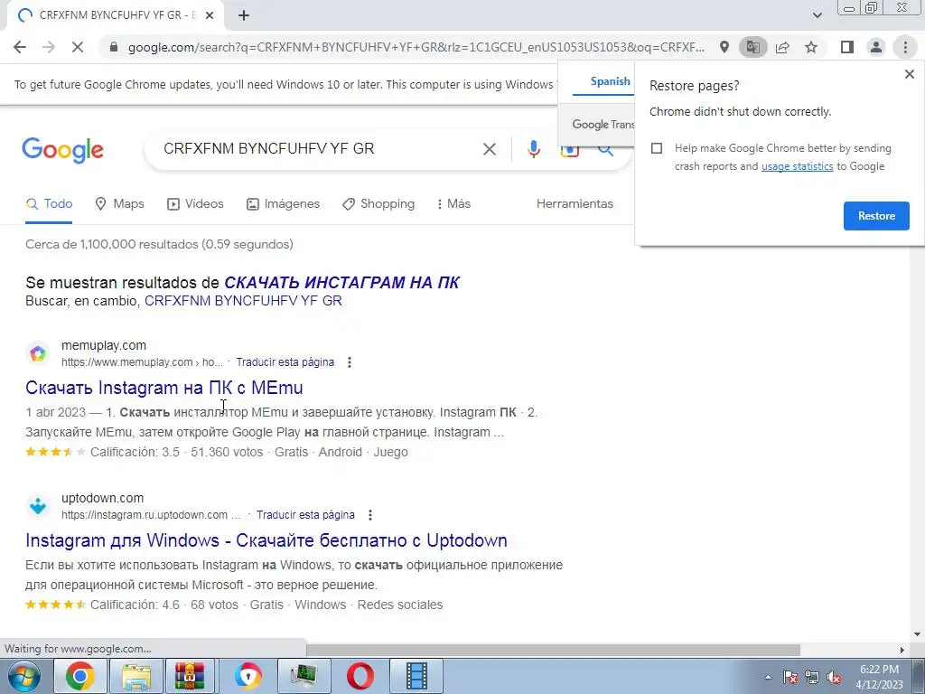925x694 pixels.
Task: Click the uptodown.com site name
Action: (x=103, y=499)
